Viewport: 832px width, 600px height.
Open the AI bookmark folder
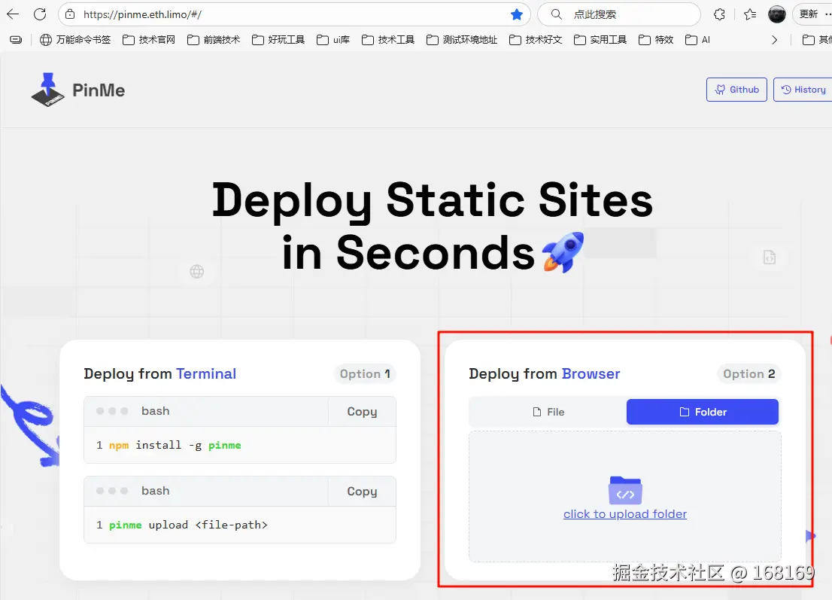pyautogui.click(x=698, y=40)
